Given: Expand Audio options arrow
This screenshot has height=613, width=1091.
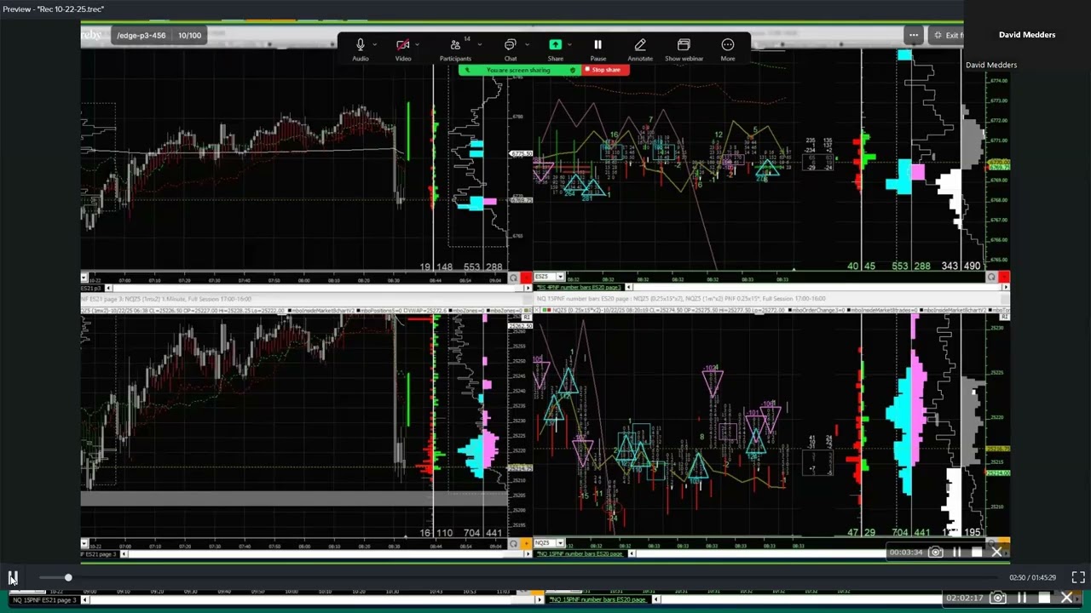Looking at the screenshot, I should coord(376,44).
